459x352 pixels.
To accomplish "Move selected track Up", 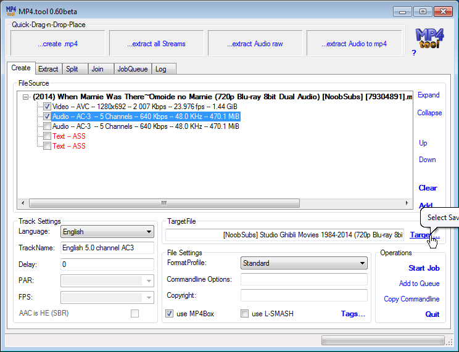I will (x=423, y=143).
